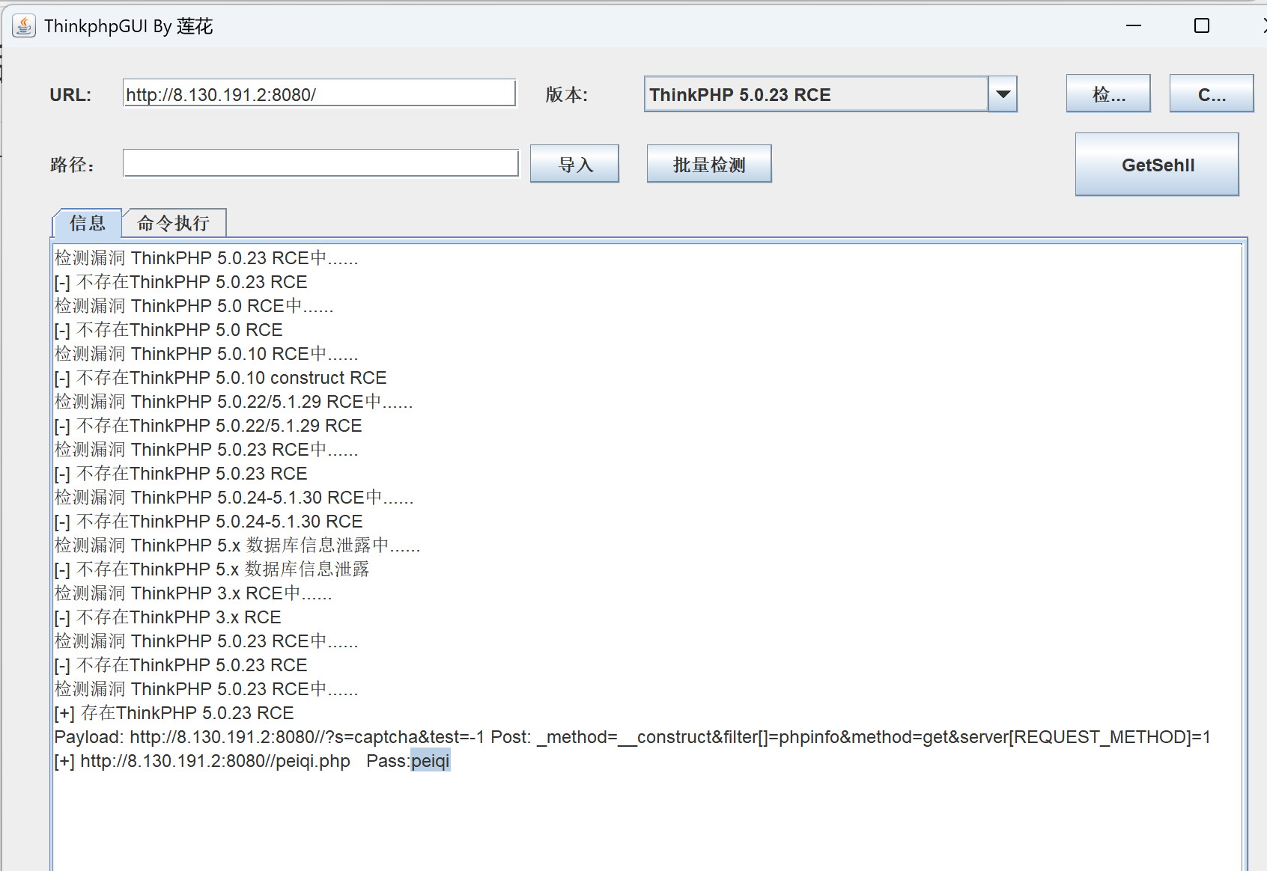The width and height of the screenshot is (1267, 871).
Task: Click '检测漏洞 ThinkPHP 5.0 RCE中' line
Action: [194, 306]
